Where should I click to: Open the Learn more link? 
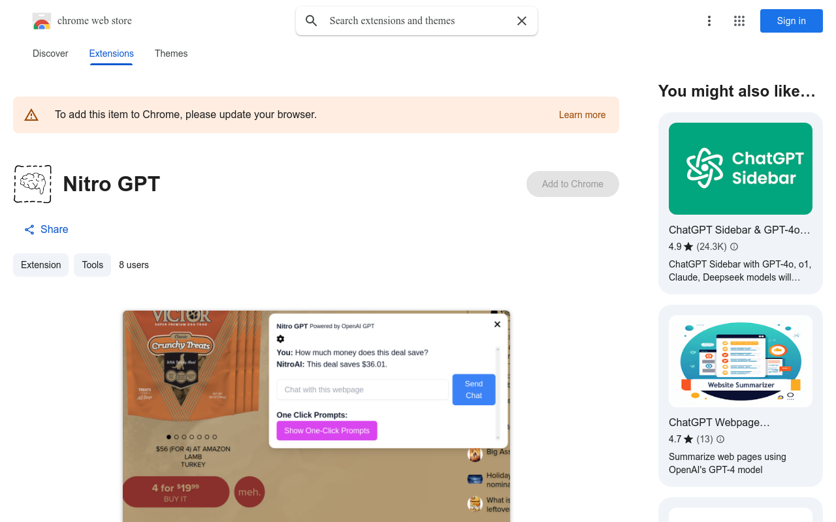click(582, 115)
